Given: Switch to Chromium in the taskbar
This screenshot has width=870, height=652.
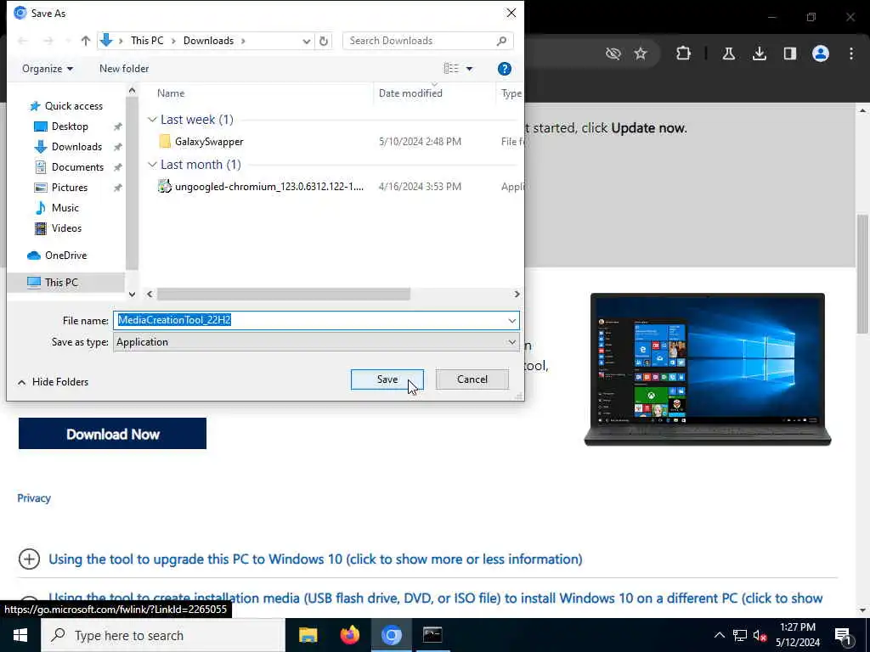Looking at the screenshot, I should point(391,635).
